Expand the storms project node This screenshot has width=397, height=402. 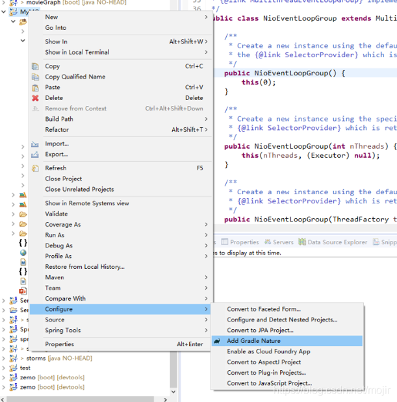4,358
